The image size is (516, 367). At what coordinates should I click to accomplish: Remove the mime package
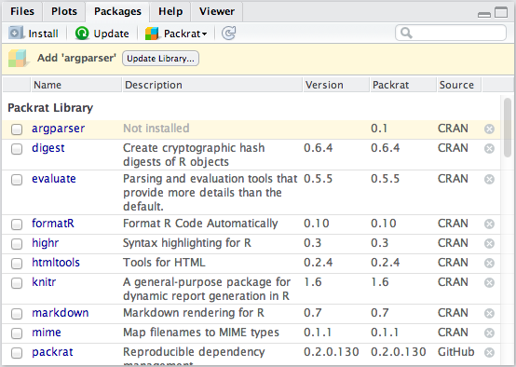click(489, 333)
